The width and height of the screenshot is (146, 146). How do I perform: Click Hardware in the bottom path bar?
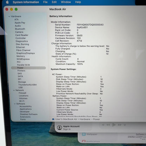click(x=85, y=119)
